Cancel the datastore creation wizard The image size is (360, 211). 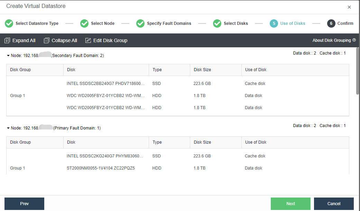coord(334,204)
